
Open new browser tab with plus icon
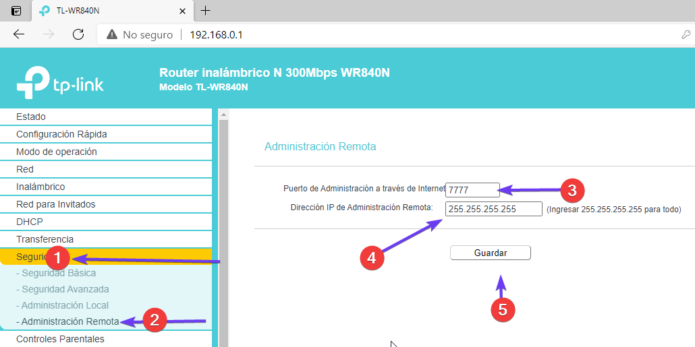coord(206,11)
